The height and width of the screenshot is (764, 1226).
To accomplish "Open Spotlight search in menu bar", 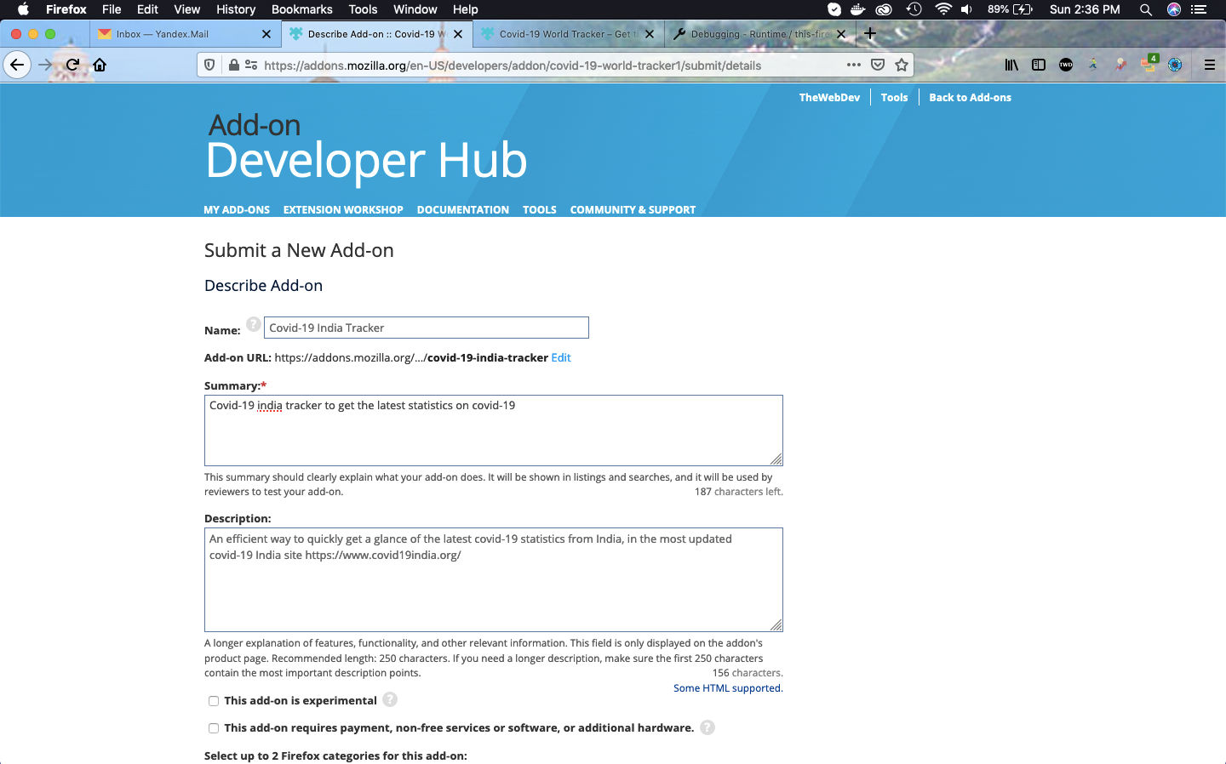I will click(x=1146, y=9).
